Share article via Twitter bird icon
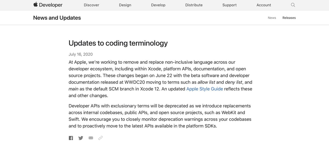329x147 pixels. click(x=81, y=138)
